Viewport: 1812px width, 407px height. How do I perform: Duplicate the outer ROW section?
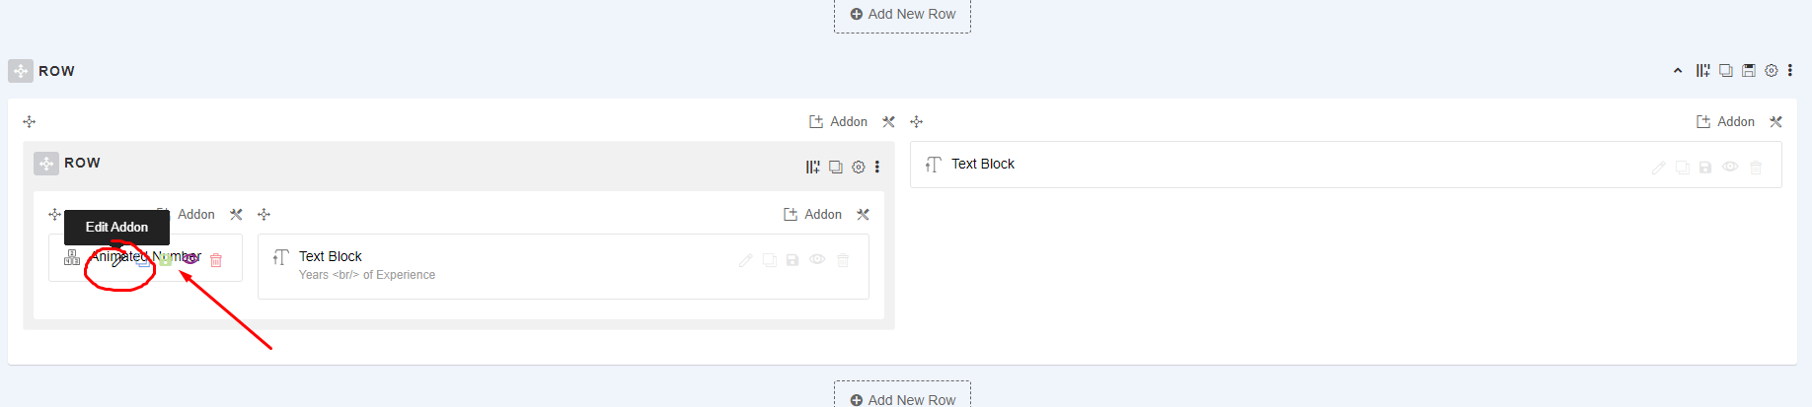pyautogui.click(x=1725, y=71)
